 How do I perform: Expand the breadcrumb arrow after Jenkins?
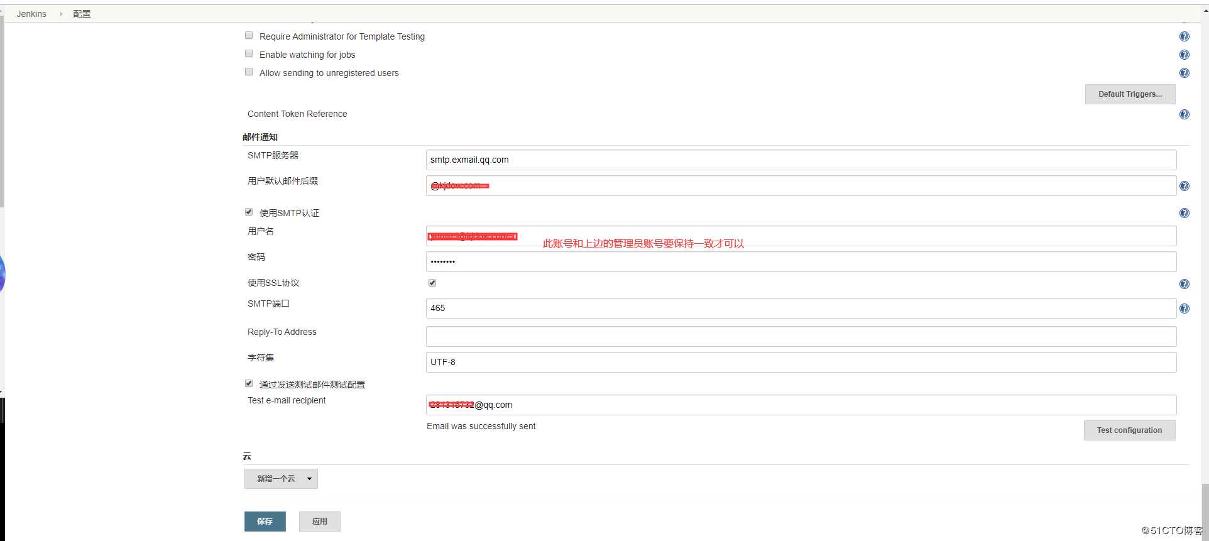click(61, 14)
